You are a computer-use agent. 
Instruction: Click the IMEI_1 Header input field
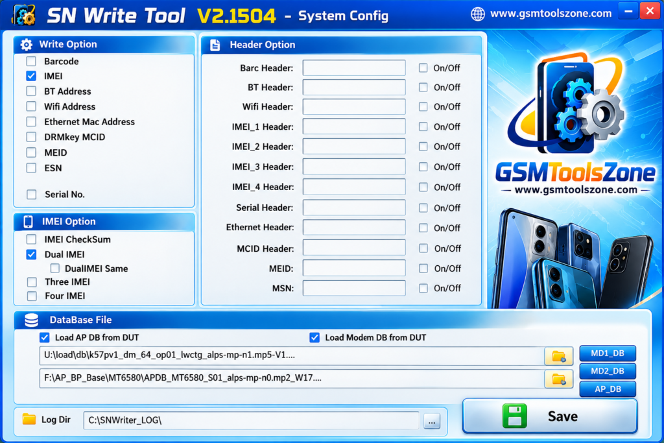pos(354,126)
